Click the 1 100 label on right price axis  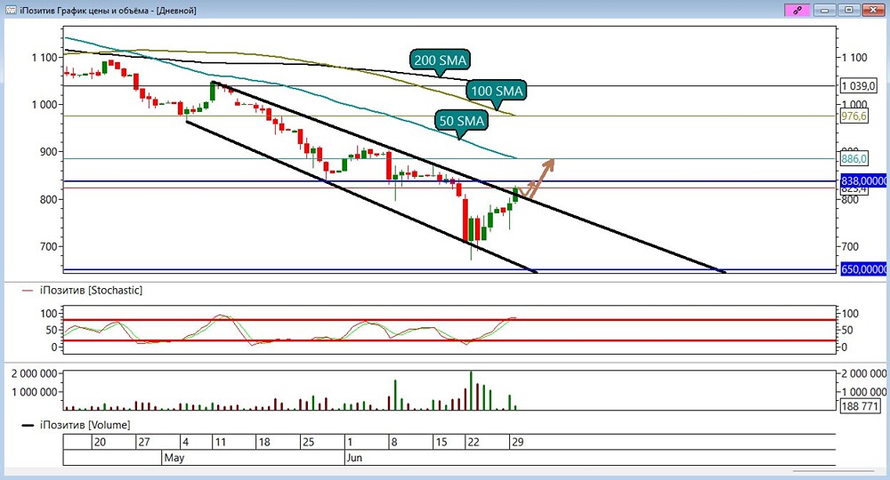point(854,57)
